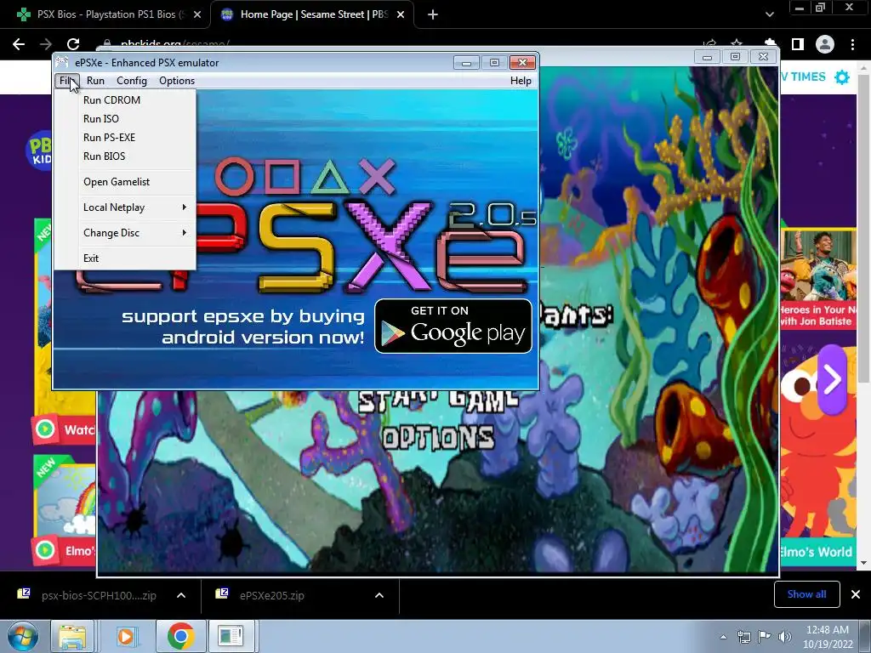Toggle Chrome side panel icon

coord(798,44)
